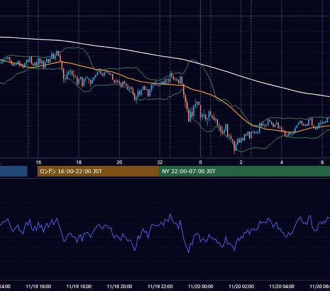Click hour label 22 on upper axis

pyautogui.click(x=160, y=162)
